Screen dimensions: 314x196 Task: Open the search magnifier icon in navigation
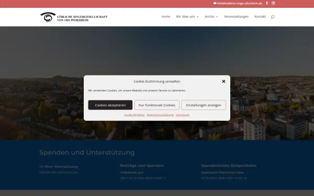tap(273, 17)
